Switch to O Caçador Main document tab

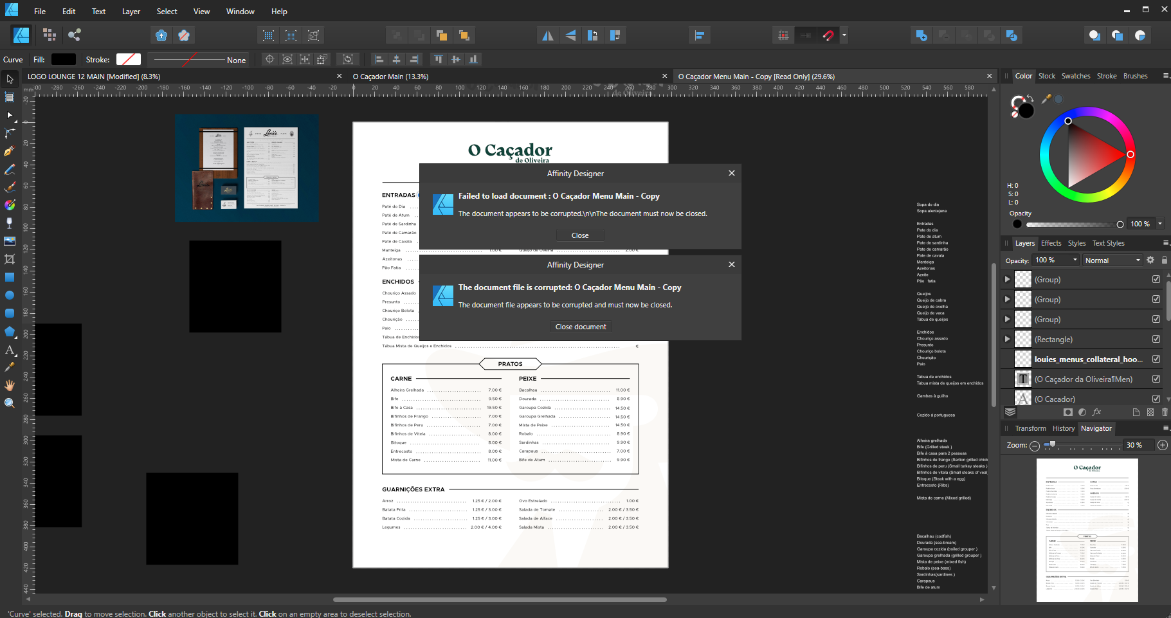click(x=390, y=77)
